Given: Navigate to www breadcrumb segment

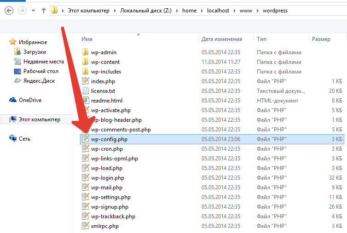Looking at the screenshot, I should [x=246, y=11].
